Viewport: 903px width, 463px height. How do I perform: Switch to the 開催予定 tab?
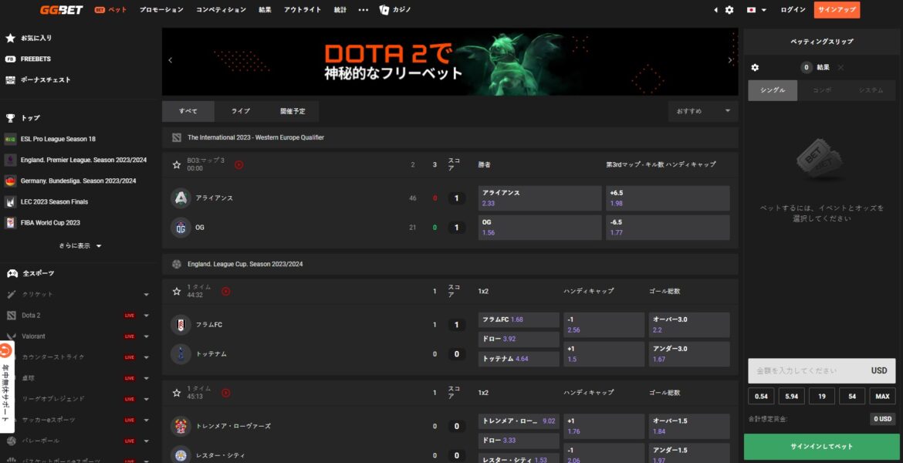[x=293, y=111]
